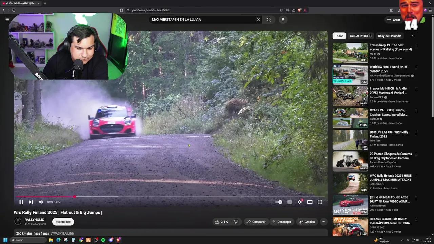
Task: Open player settings gear icon
Action: click(x=300, y=202)
